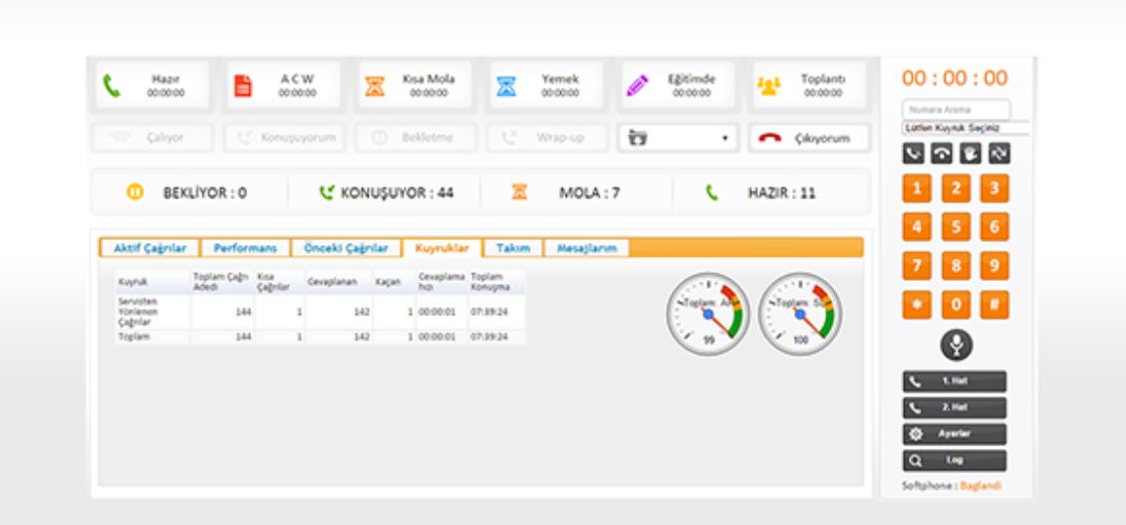Click the gauge showing value 99
The width and height of the screenshot is (1126, 525).
[x=708, y=314]
